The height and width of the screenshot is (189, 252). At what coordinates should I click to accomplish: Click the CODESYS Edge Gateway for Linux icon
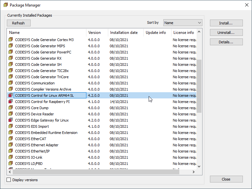coord(11,120)
